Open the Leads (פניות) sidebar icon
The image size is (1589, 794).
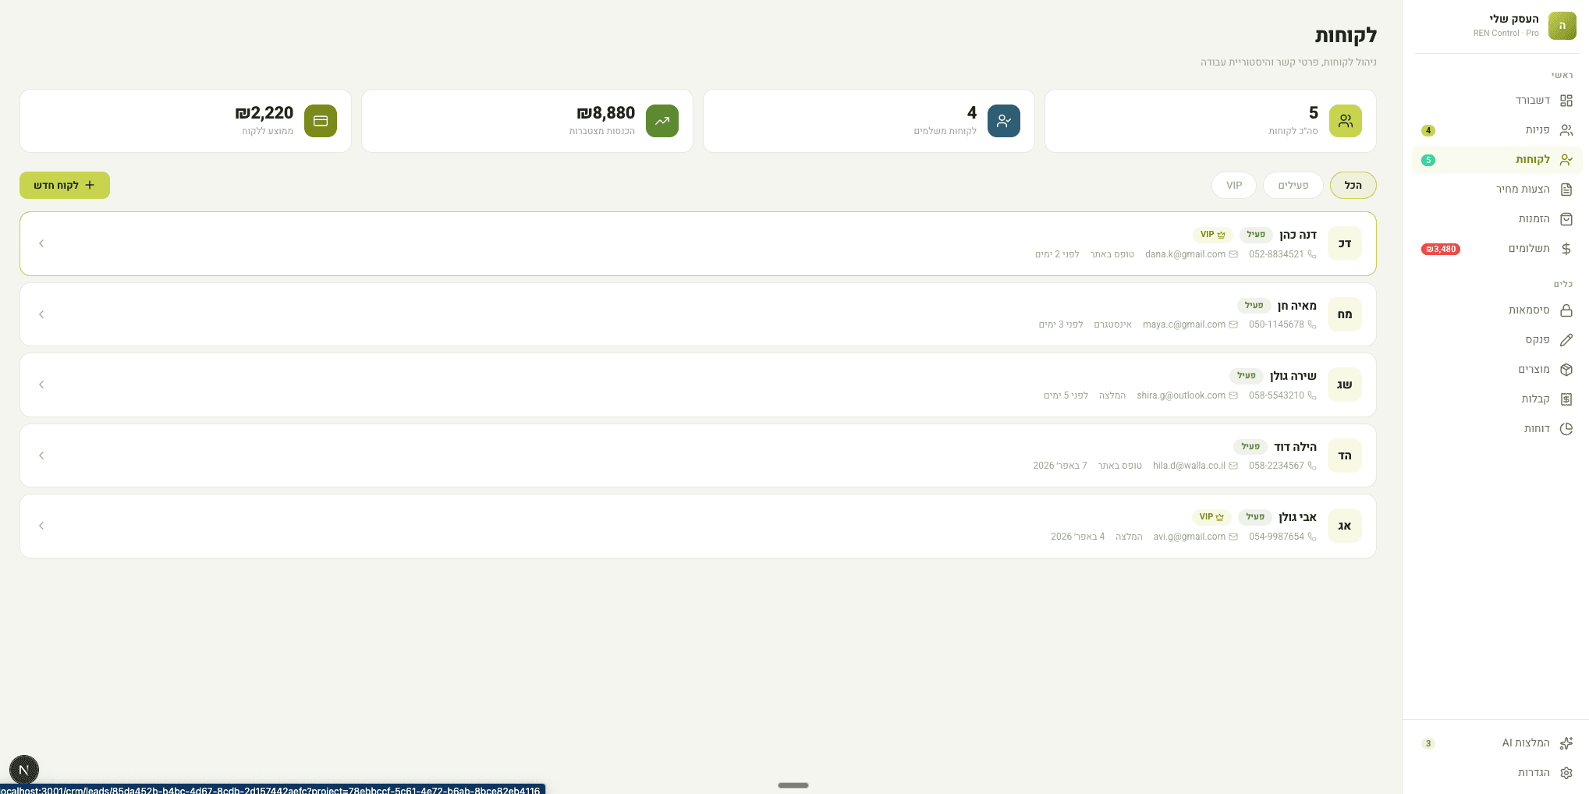1566,130
